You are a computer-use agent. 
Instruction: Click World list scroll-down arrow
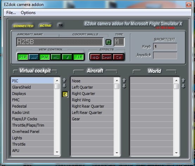[176, 153]
